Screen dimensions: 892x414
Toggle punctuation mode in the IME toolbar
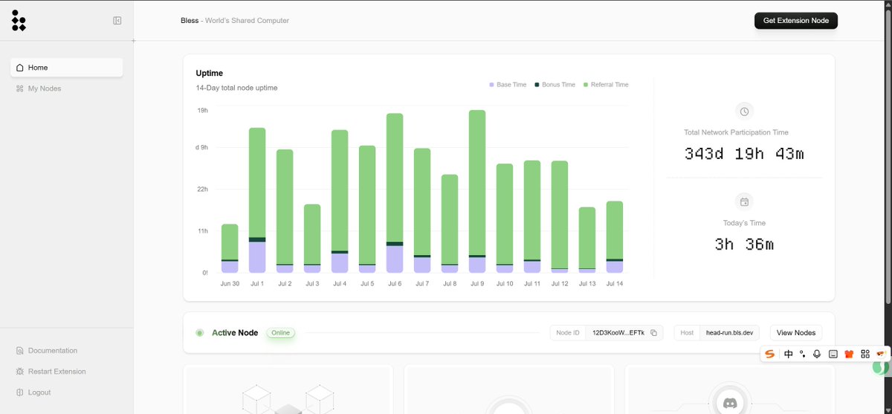pyautogui.click(x=803, y=354)
